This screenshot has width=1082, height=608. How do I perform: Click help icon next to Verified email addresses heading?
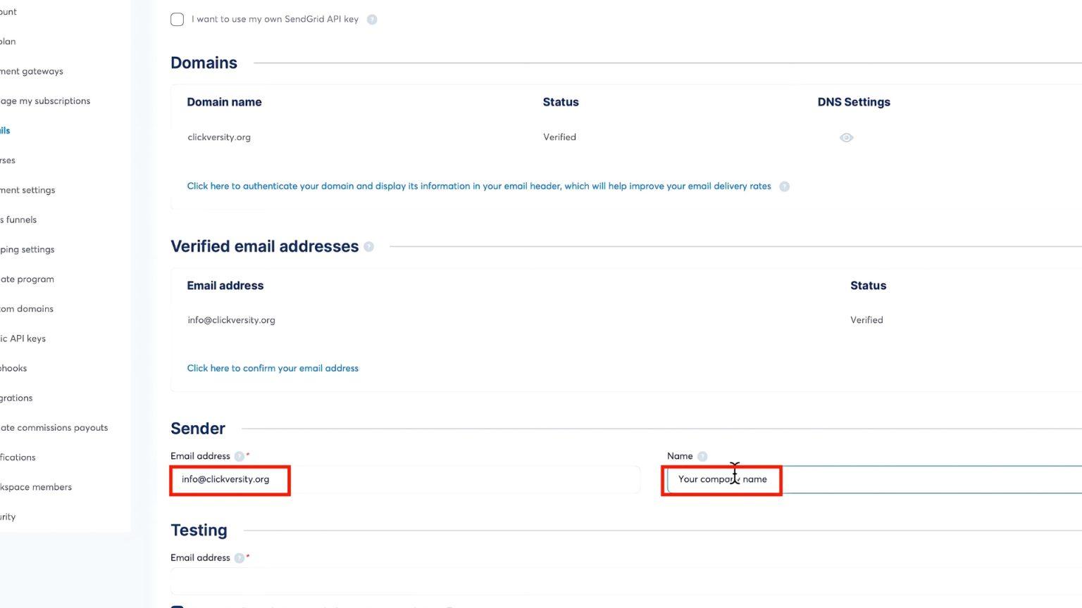tap(368, 246)
